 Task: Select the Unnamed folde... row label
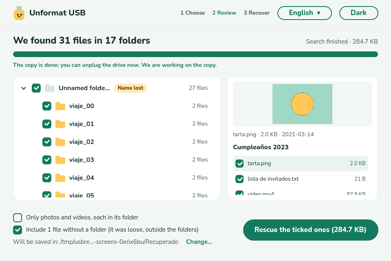point(84,88)
